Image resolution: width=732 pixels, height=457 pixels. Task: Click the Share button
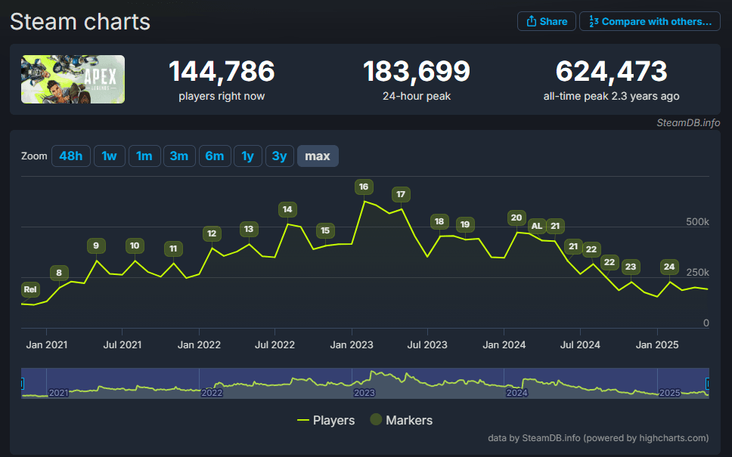click(546, 21)
